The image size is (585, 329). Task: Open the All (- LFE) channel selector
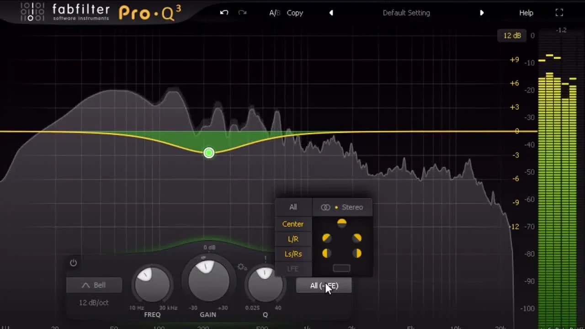[323, 286]
